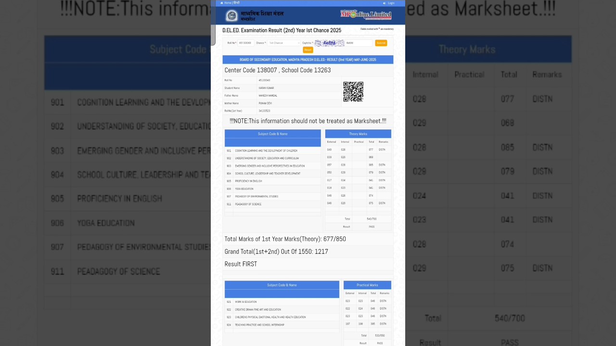616x346 pixels.
Task: Select the Result FIRST line
Action: pos(241,264)
